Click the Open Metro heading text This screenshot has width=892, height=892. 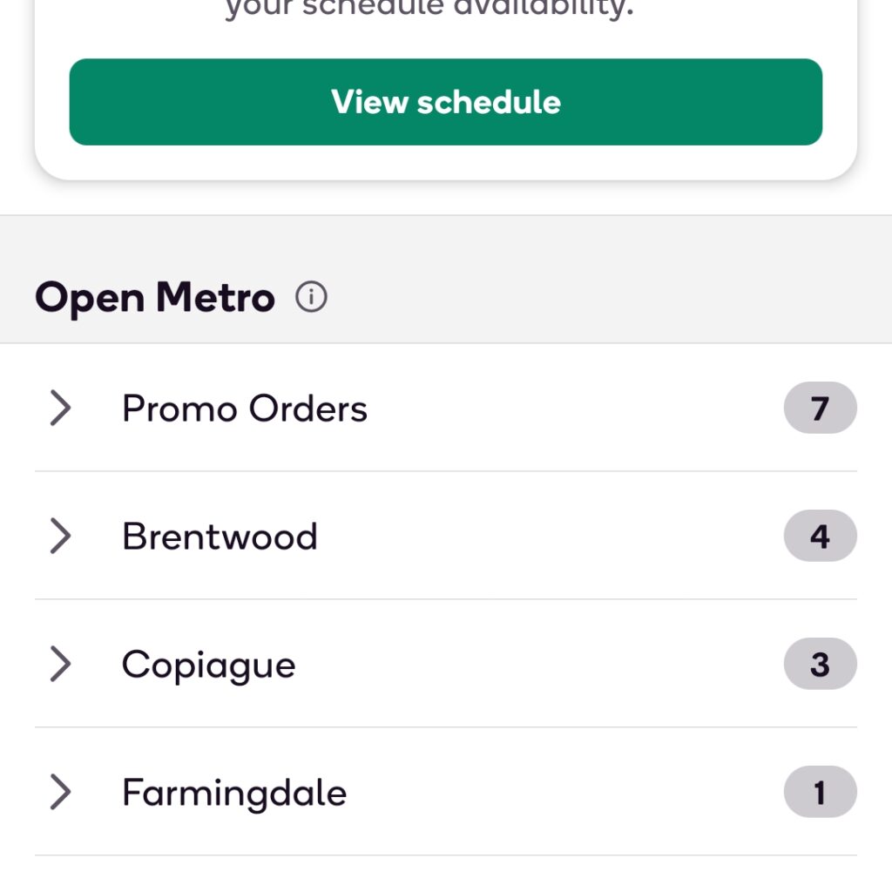click(155, 298)
